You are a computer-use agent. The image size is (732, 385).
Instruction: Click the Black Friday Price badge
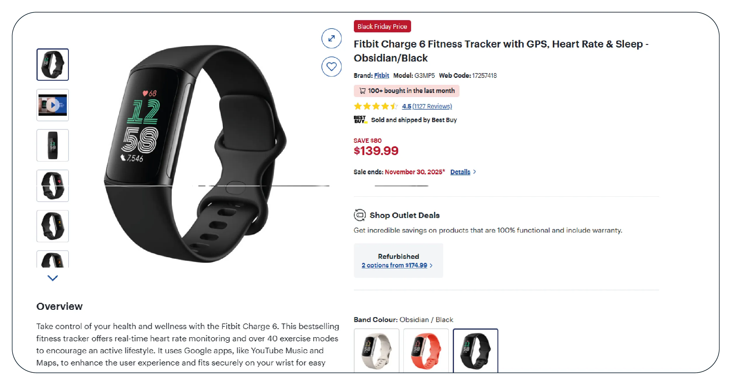(x=382, y=26)
